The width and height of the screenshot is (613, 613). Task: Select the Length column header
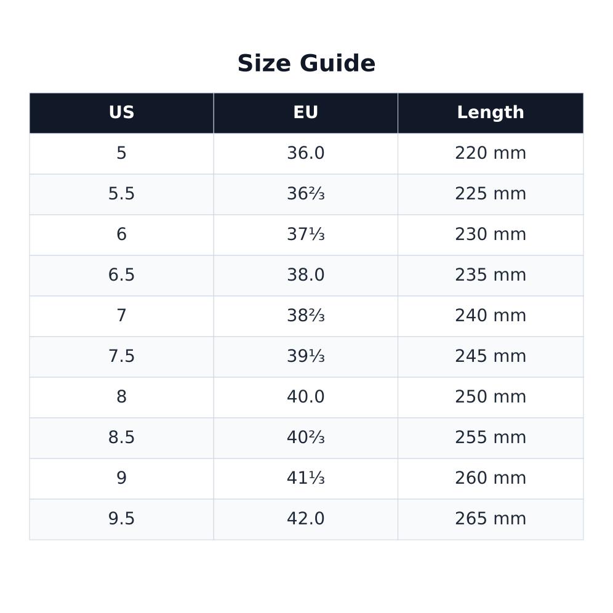[x=491, y=113]
